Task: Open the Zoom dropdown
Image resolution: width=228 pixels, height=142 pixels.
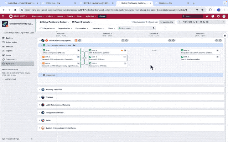Action: [112, 28]
